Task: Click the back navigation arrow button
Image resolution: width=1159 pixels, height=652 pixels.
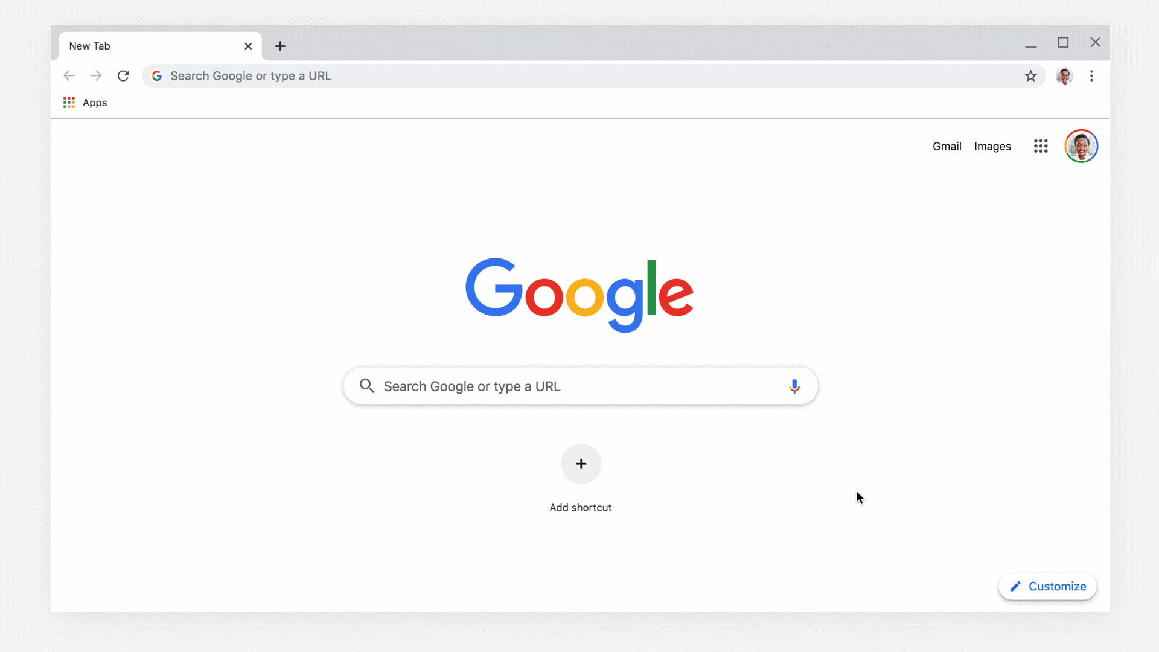Action: coord(69,75)
